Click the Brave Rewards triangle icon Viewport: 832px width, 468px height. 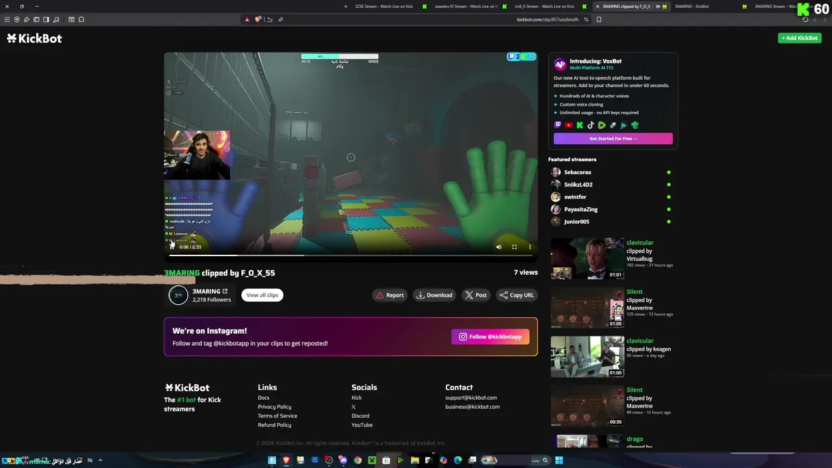[247, 19]
